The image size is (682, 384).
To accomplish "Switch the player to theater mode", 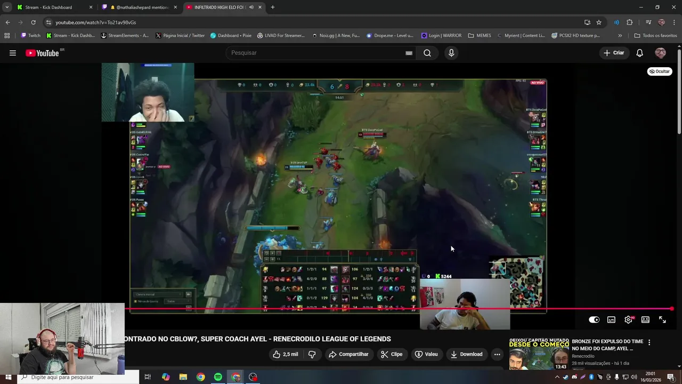I will [x=645, y=320].
